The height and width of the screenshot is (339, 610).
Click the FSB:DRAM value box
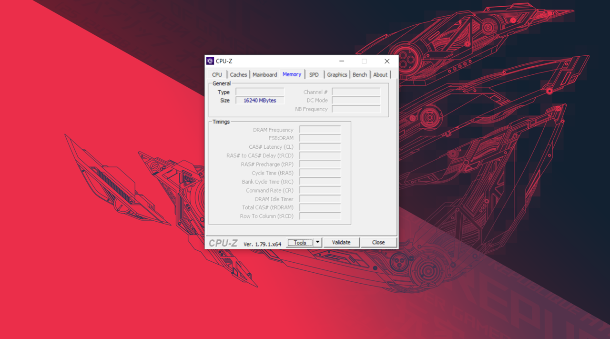[320, 138]
